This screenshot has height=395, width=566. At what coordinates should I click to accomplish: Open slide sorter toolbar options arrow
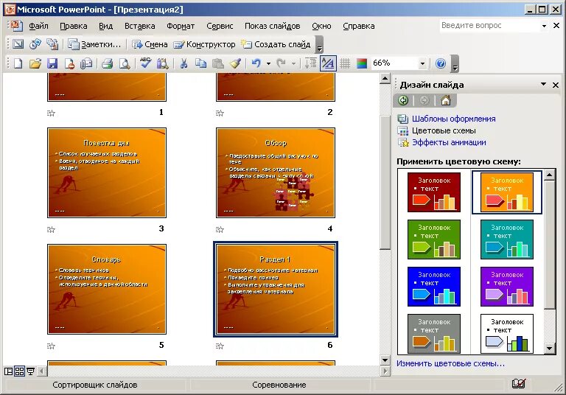click(319, 48)
